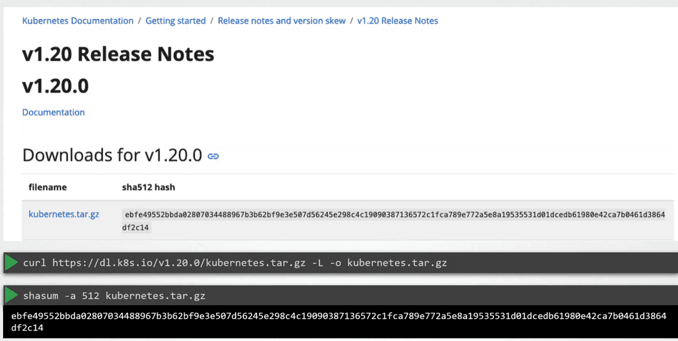
Task: Click the v1.20.0 version heading
Action: 55,86
